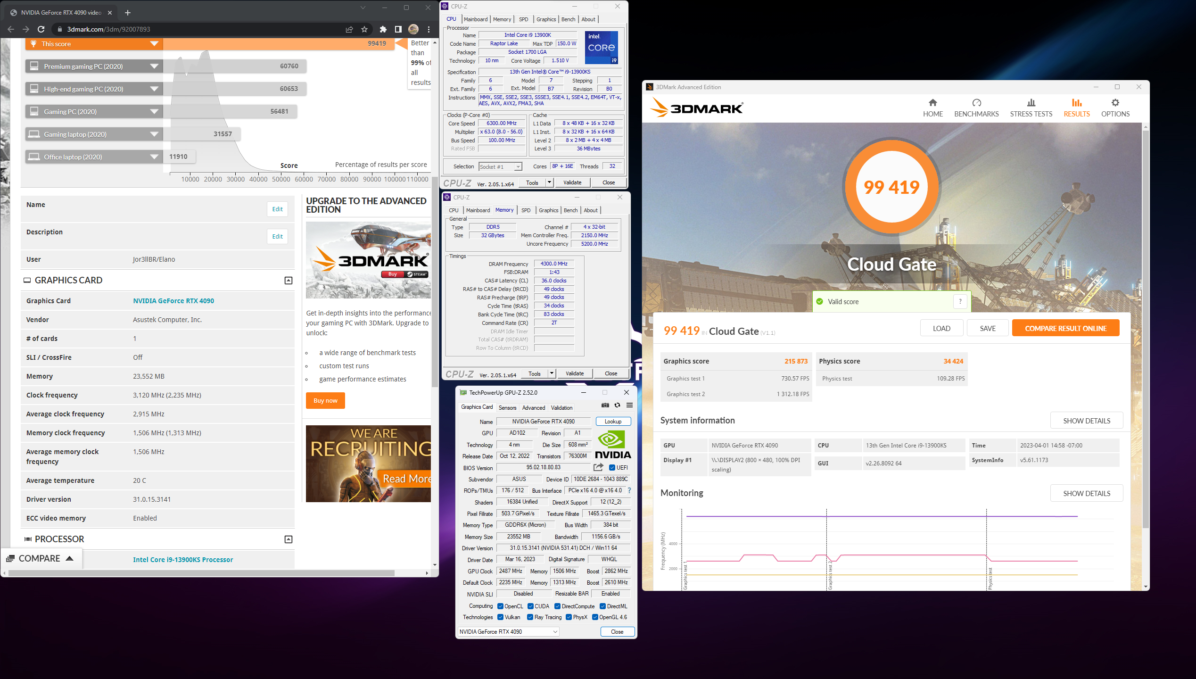
Task: Toggle DirectML checkbox in GPU-Z
Action: coord(602,606)
